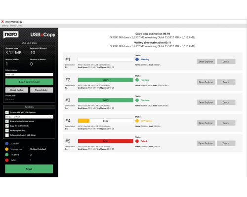
Task: Click the detected USB ports value 10
Action: (33, 53)
